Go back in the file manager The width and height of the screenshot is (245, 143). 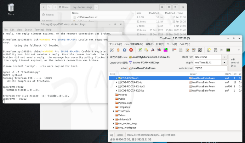(44, 7)
